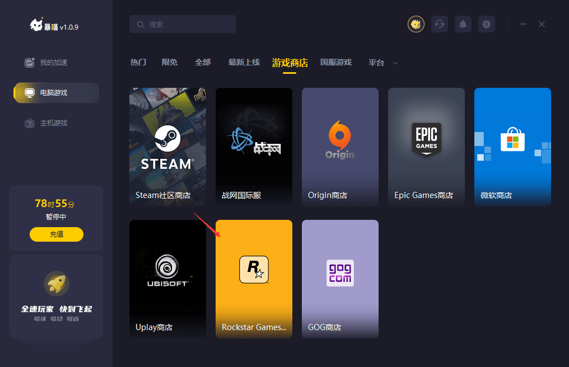Screen dimensions: 569x367
Task: Switch to the 最新上线 tab
Action: (x=244, y=62)
